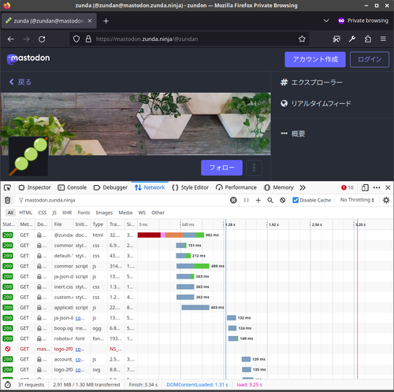Expand more DevTools tabs chevron

303,187
